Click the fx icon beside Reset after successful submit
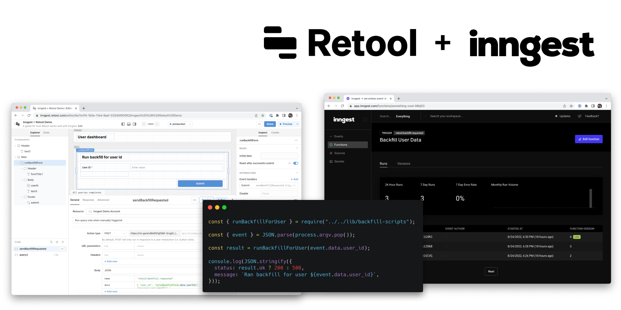The image size is (621, 310). pyautogui.click(x=290, y=163)
